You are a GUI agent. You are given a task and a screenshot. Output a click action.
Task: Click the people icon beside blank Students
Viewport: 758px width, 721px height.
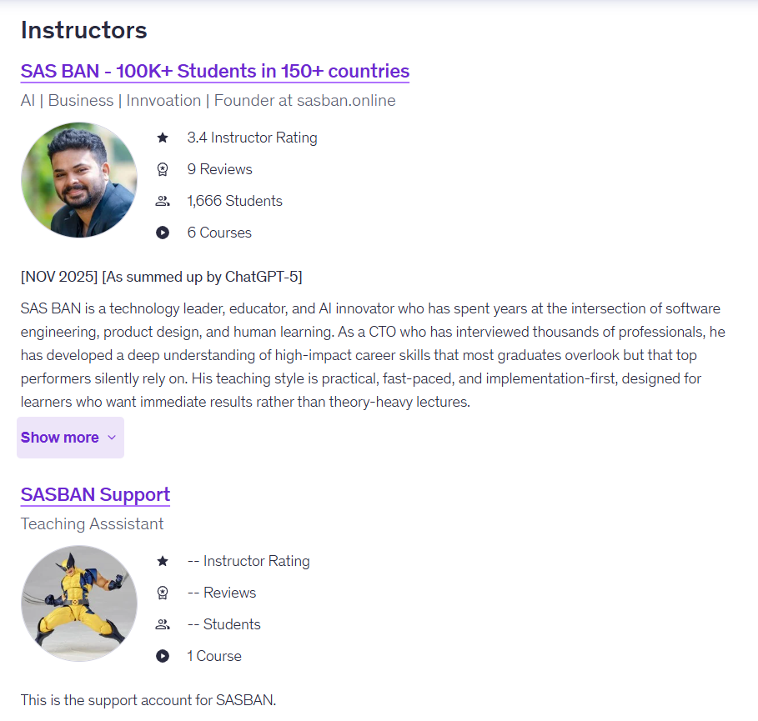click(163, 624)
